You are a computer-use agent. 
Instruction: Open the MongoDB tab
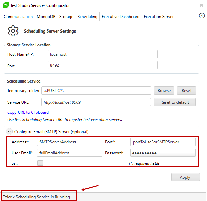(x=46, y=17)
